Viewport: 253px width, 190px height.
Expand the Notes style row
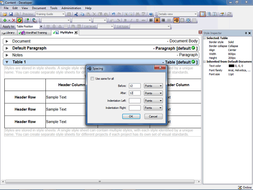click(7, 55)
